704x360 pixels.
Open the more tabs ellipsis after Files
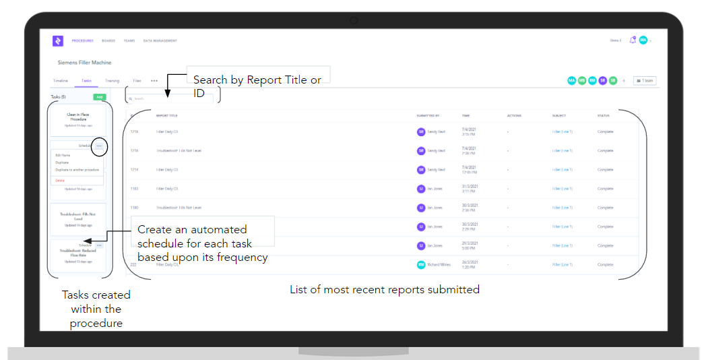click(154, 81)
